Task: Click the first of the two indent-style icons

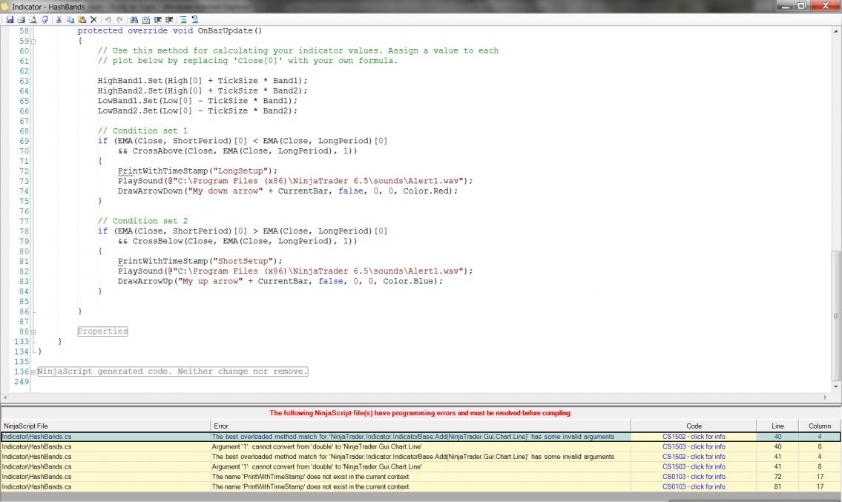Action: tap(157, 19)
